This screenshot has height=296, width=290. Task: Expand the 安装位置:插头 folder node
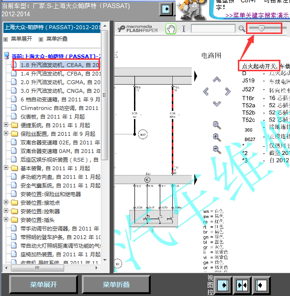pos(6,219)
